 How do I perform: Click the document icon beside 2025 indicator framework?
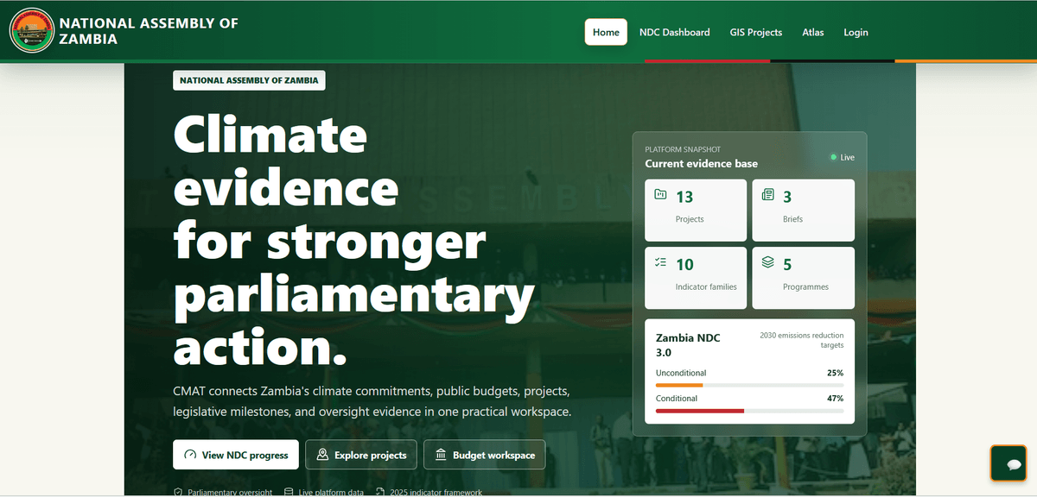tap(380, 492)
